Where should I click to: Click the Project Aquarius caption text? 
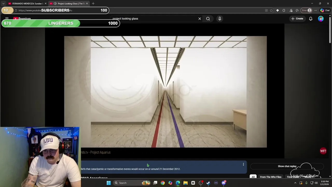tap(100, 152)
